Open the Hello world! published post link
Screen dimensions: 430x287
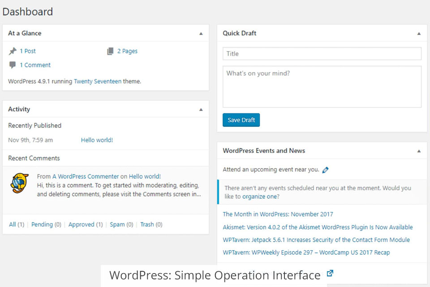tap(97, 140)
